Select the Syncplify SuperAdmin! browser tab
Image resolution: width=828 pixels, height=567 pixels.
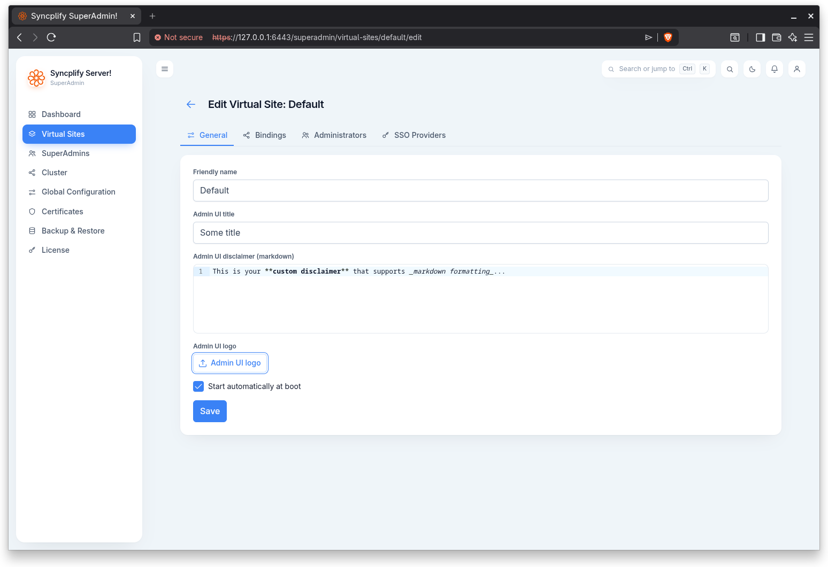[76, 16]
